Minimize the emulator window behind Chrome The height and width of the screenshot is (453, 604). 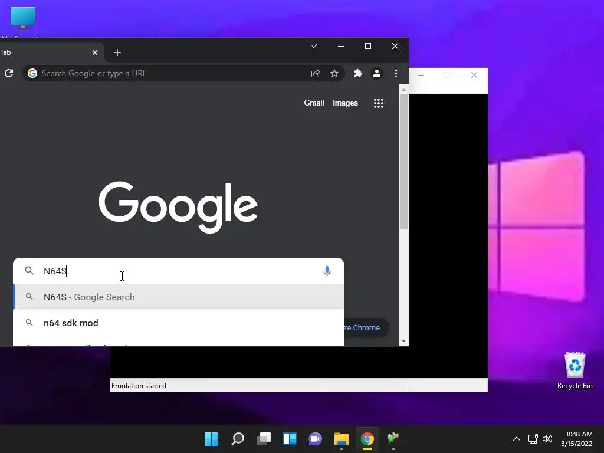pos(421,75)
